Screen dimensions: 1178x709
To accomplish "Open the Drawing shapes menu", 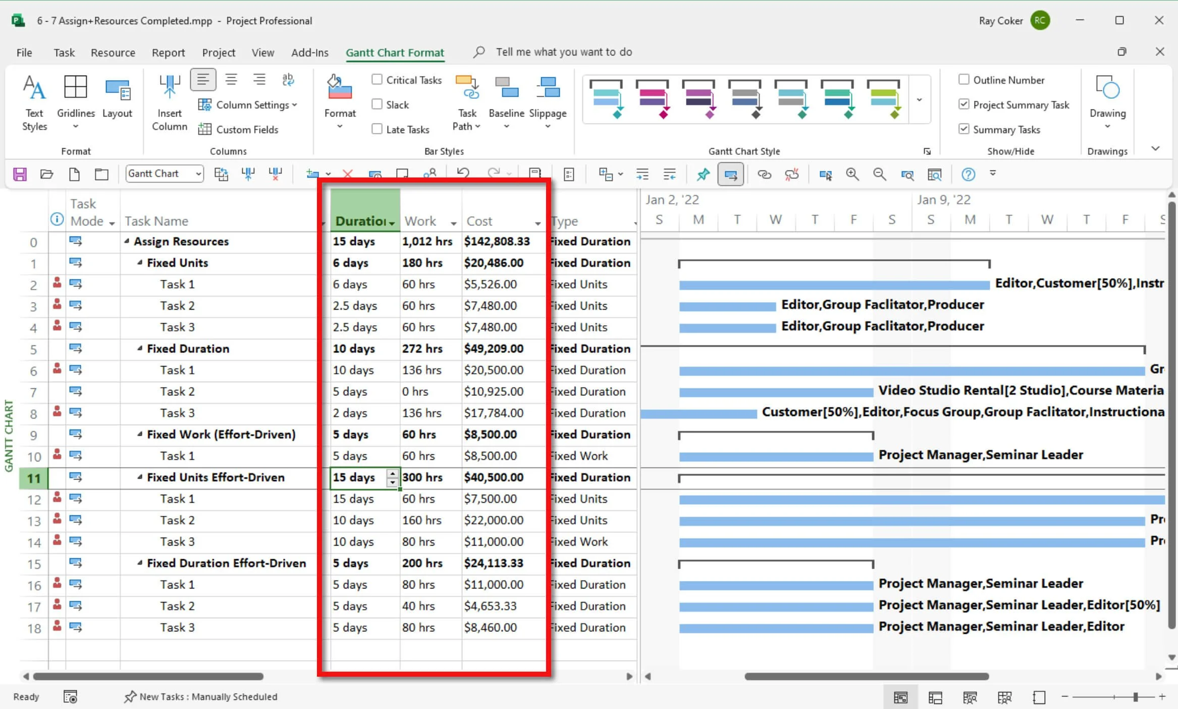I will click(x=1107, y=102).
